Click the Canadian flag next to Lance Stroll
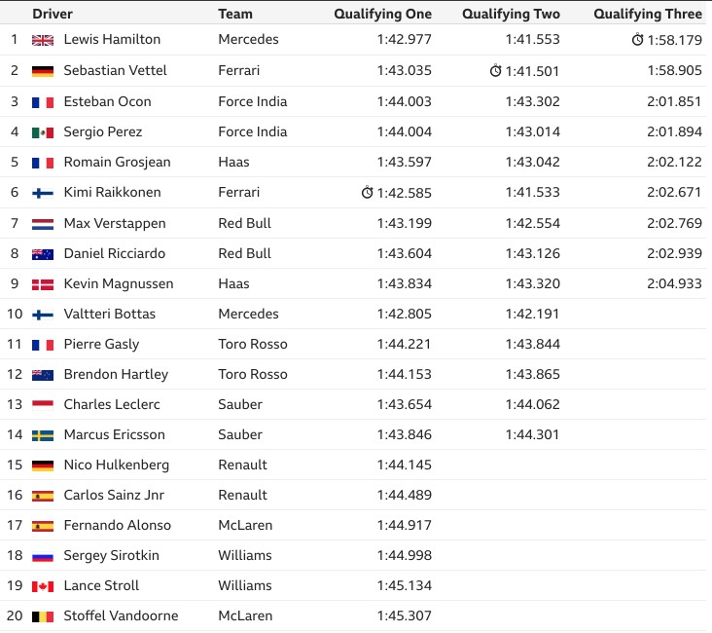Screen dimensions: 712x633 (x=43, y=586)
